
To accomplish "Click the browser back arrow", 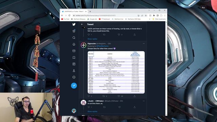I will [62, 16].
